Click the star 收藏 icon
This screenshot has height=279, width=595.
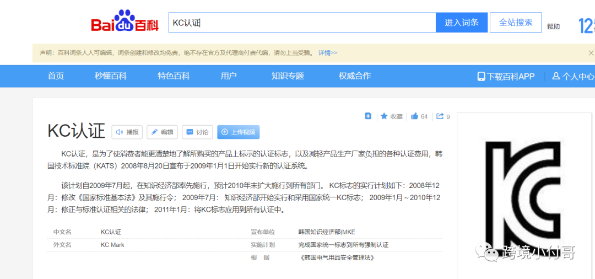(x=384, y=116)
